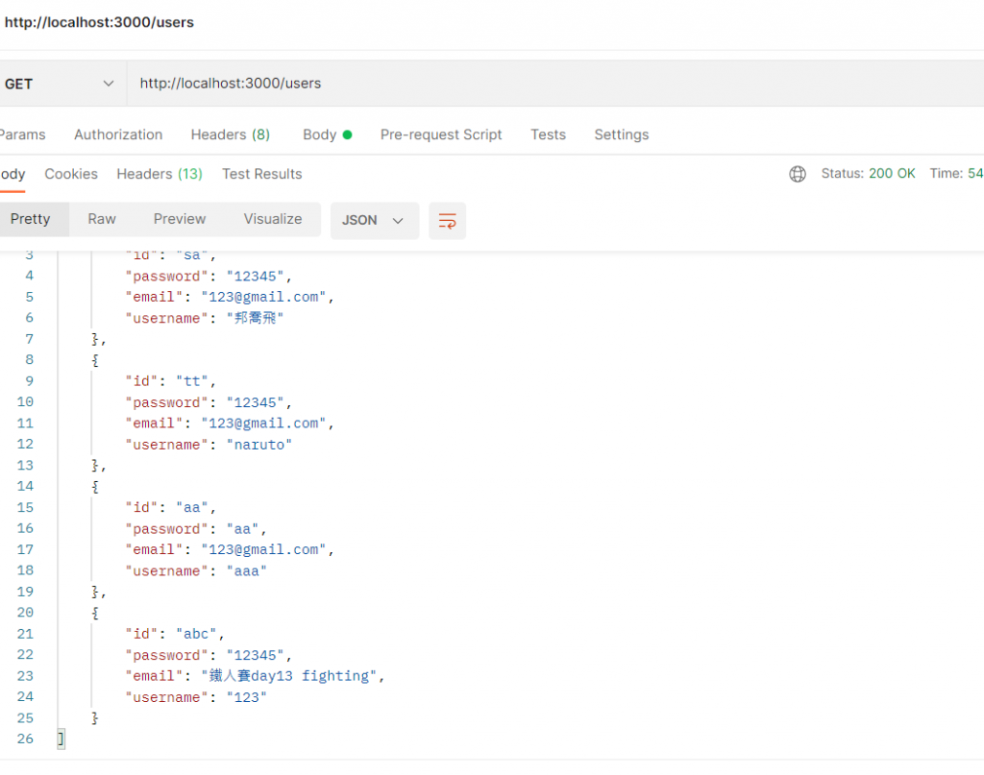The height and width of the screenshot is (775, 984).
Task: Click the network globe icon
Action: click(x=797, y=174)
